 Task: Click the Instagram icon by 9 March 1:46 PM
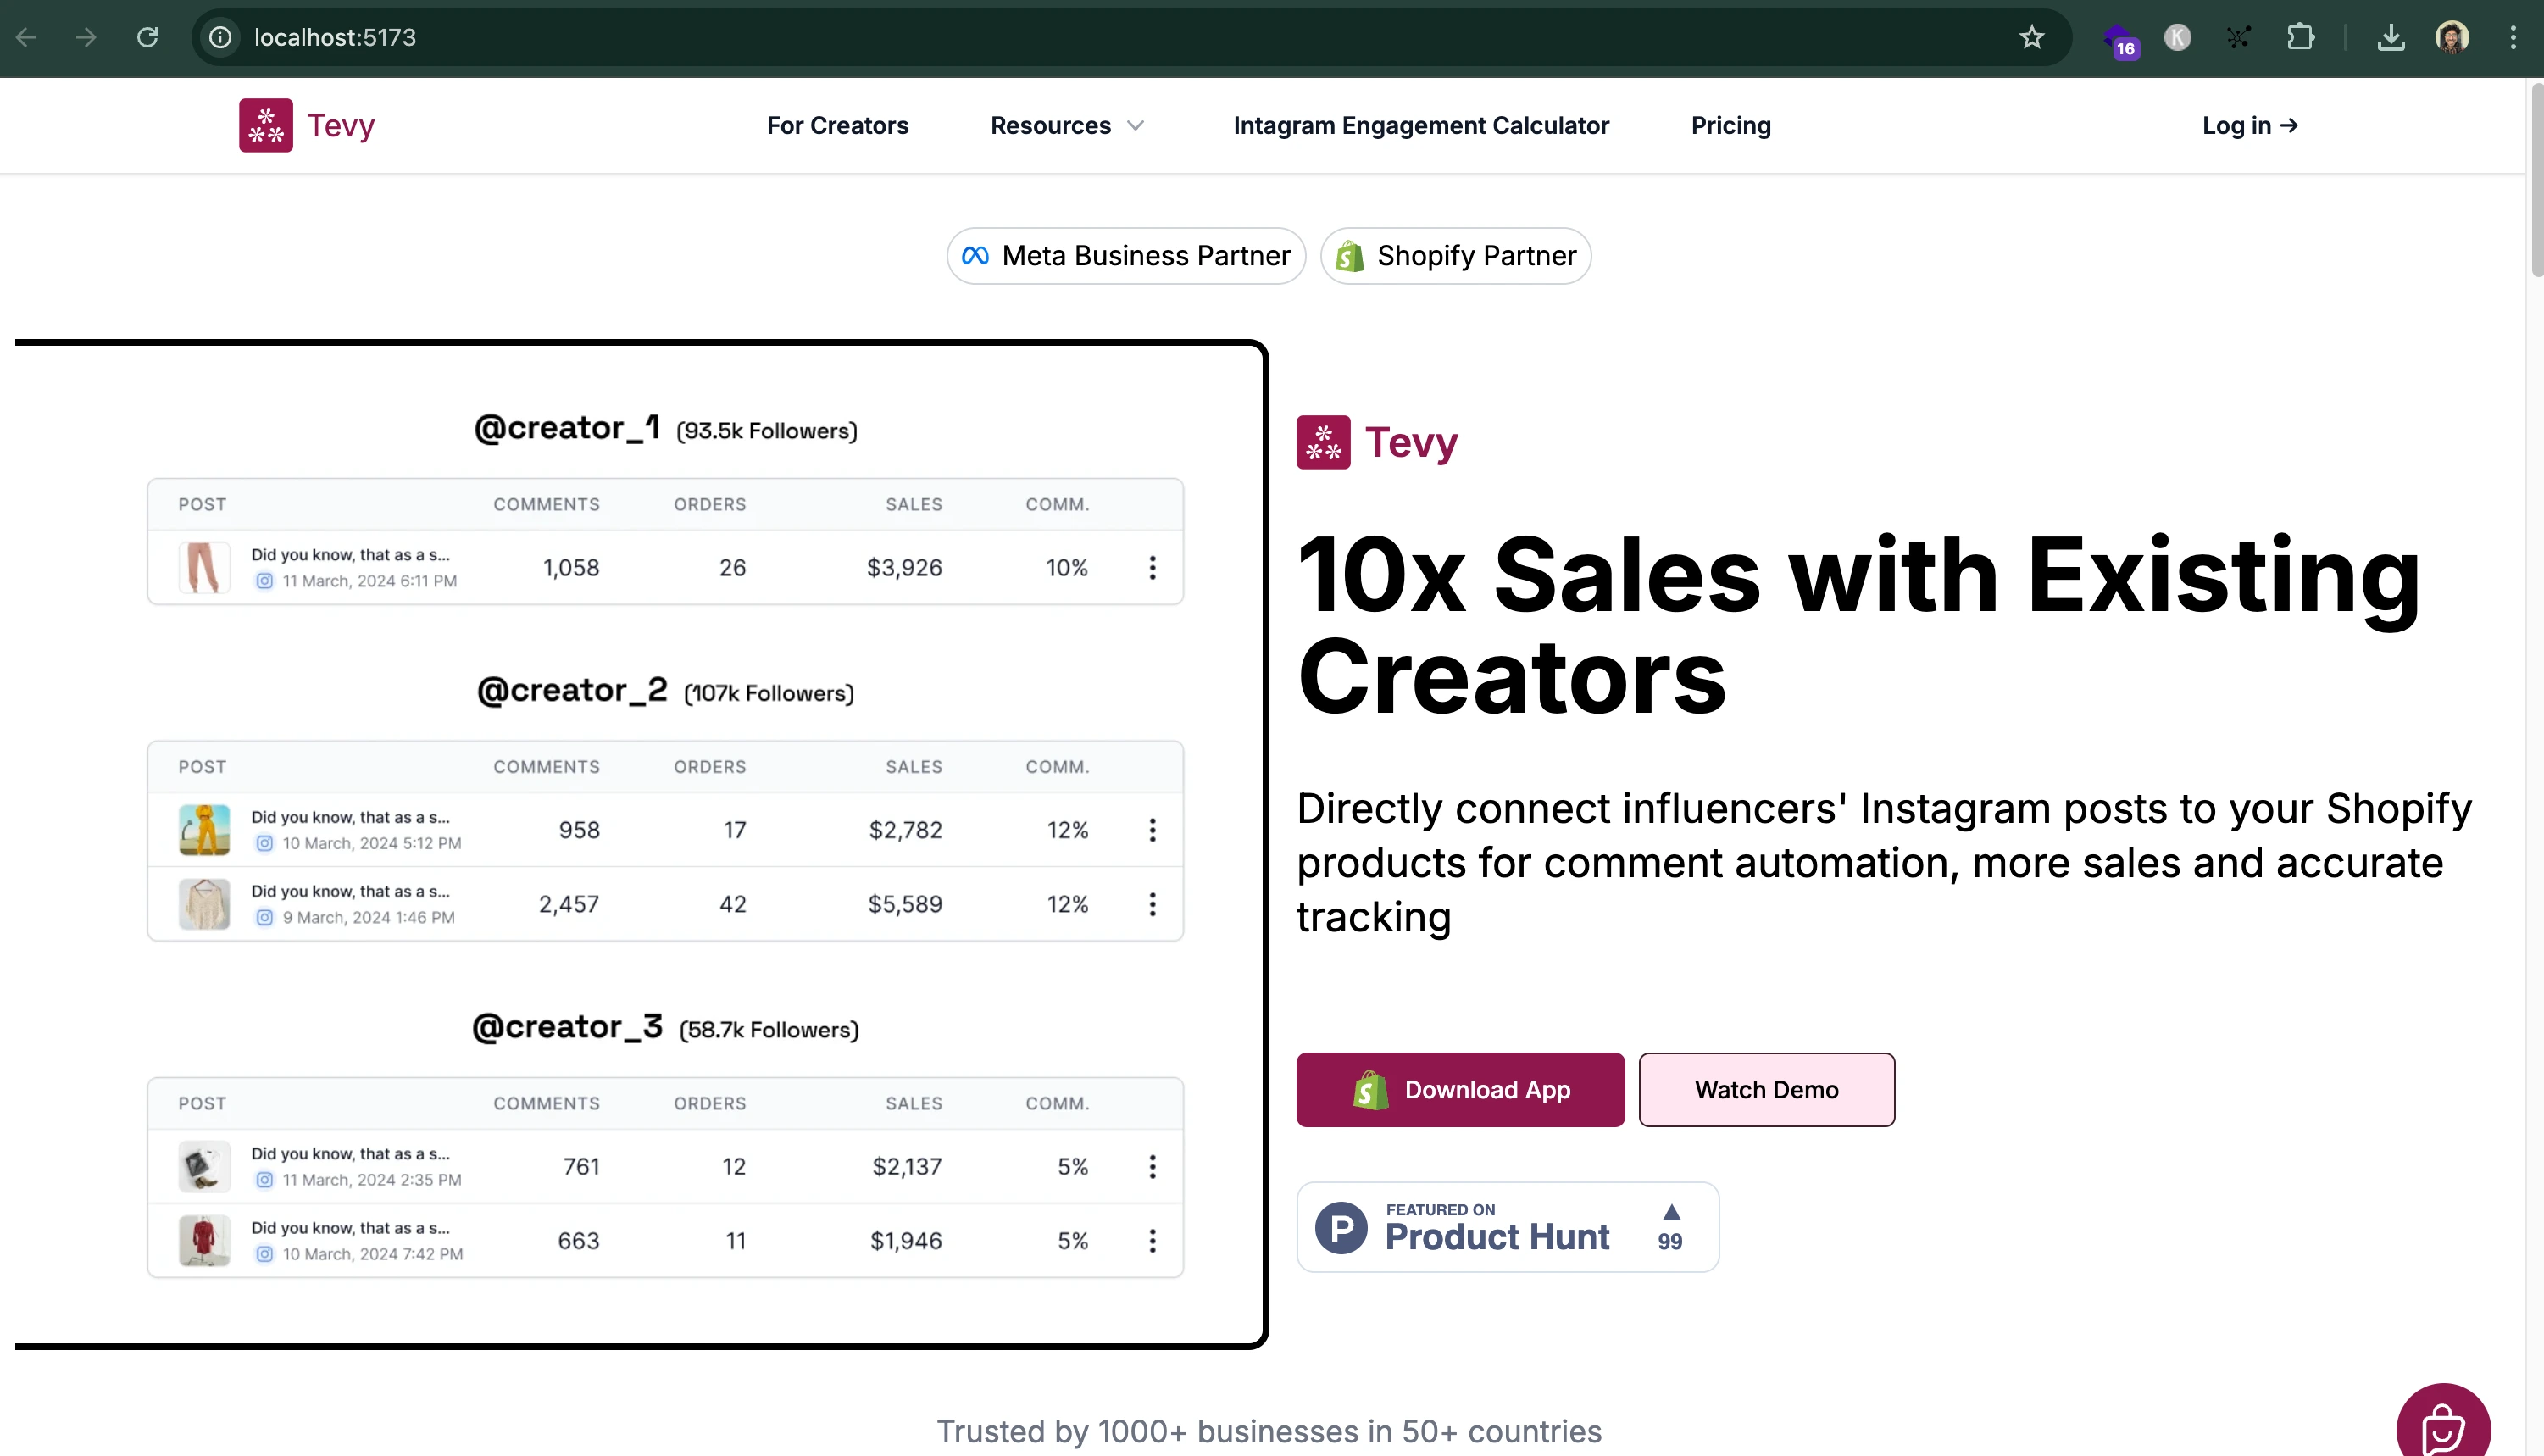(x=264, y=918)
